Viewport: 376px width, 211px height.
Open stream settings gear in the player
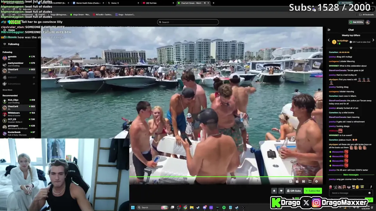coord(316,181)
